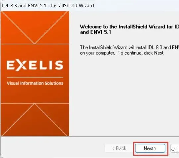Viewport: 179px width, 158px height.
Task: Click the bold 'and ENVI 5.1' heading line
Action: 95,32
